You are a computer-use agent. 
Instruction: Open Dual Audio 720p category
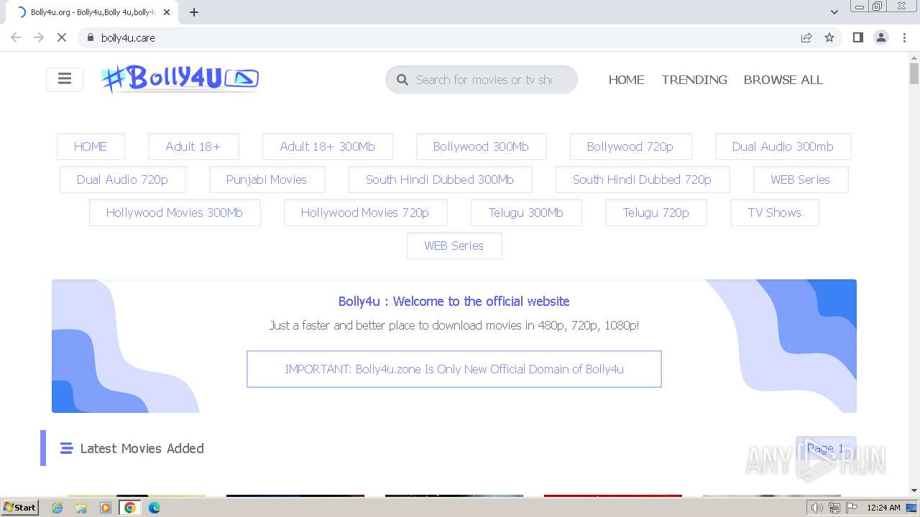[122, 180]
